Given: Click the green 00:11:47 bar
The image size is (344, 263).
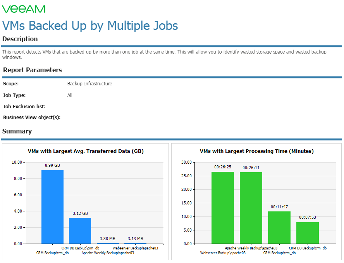Looking at the screenshot, I should click(x=279, y=228).
